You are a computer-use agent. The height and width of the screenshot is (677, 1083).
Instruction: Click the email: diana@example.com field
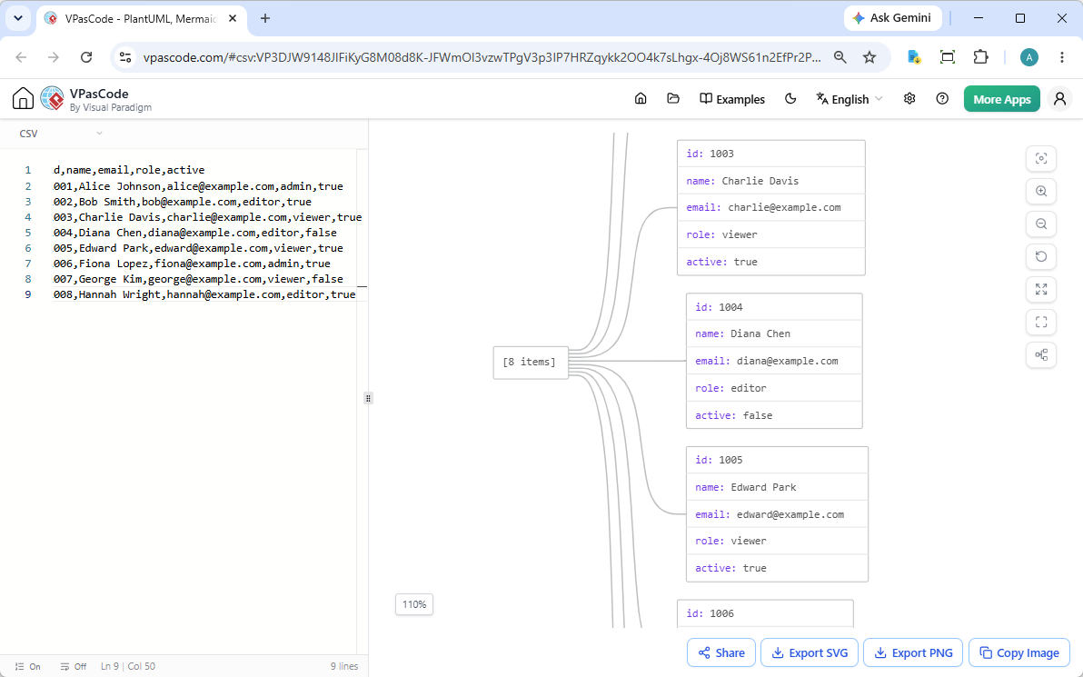(774, 361)
